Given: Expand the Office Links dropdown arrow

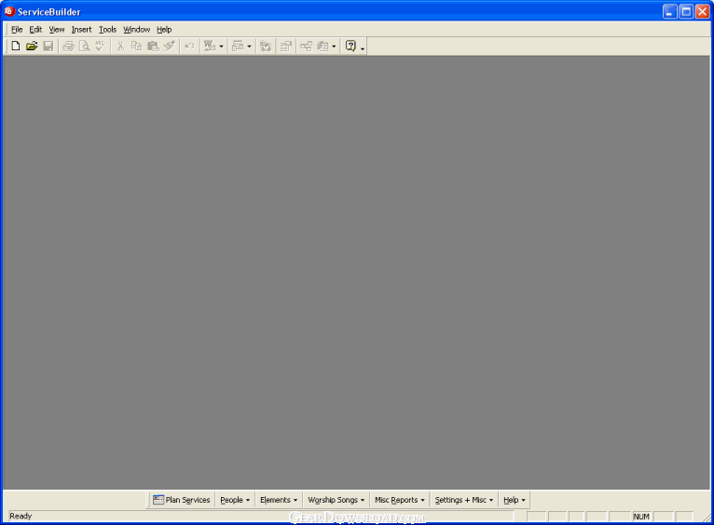Looking at the screenshot, I should pyautogui.click(x=221, y=47).
